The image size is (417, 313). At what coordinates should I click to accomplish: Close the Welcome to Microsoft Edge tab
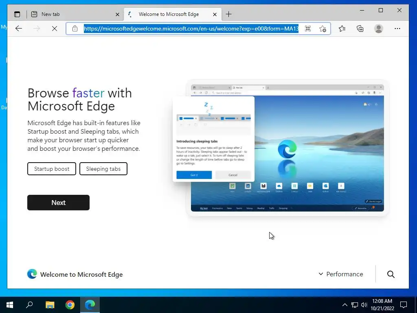[x=215, y=14]
